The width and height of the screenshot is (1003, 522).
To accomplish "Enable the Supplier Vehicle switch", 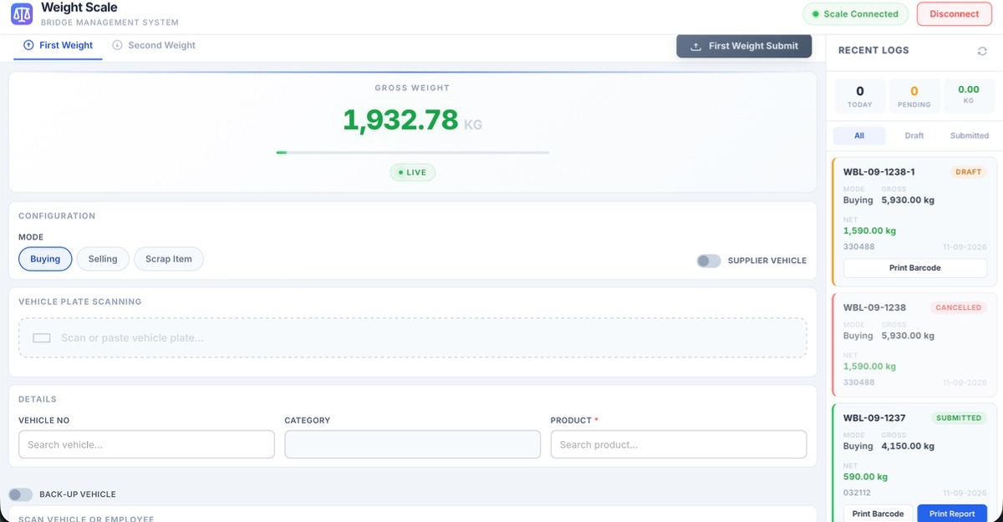I will pyautogui.click(x=709, y=261).
